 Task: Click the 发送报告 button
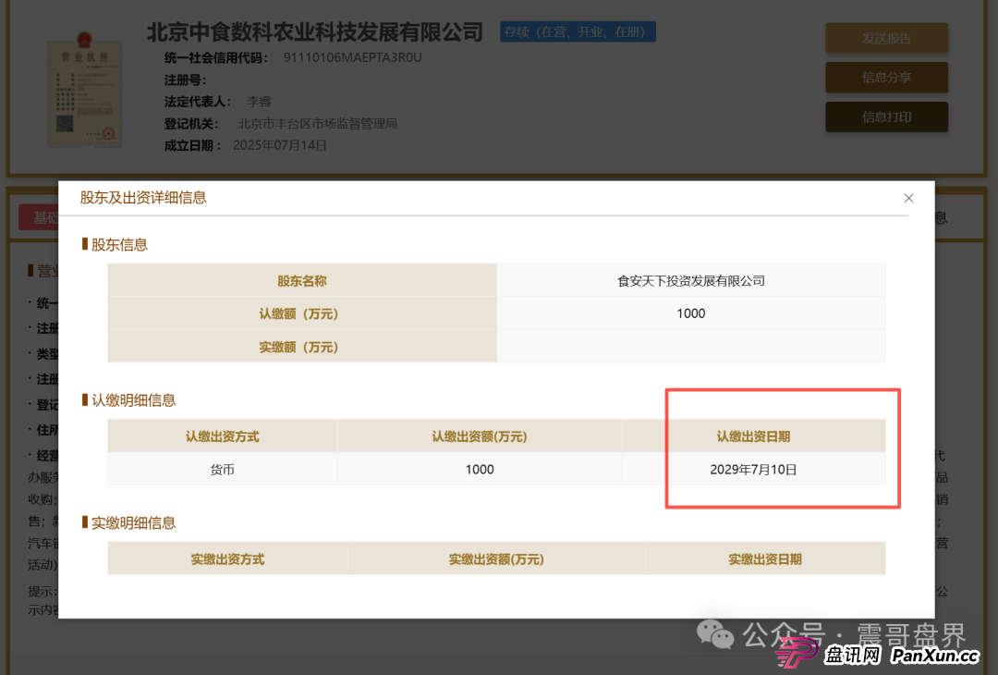point(886,38)
